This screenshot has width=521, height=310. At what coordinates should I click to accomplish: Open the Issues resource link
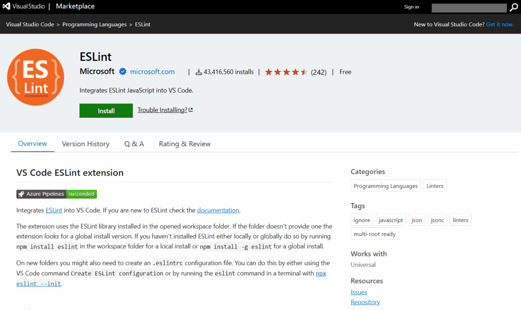click(x=359, y=292)
